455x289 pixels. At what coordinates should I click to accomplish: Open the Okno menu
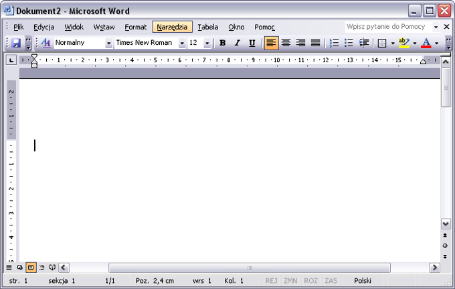point(236,27)
